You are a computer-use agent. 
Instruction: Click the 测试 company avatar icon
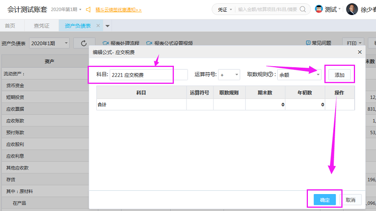click(x=319, y=9)
